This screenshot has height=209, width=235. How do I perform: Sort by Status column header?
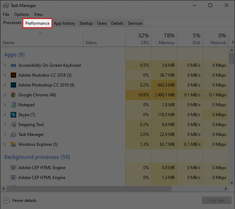[x=104, y=39]
